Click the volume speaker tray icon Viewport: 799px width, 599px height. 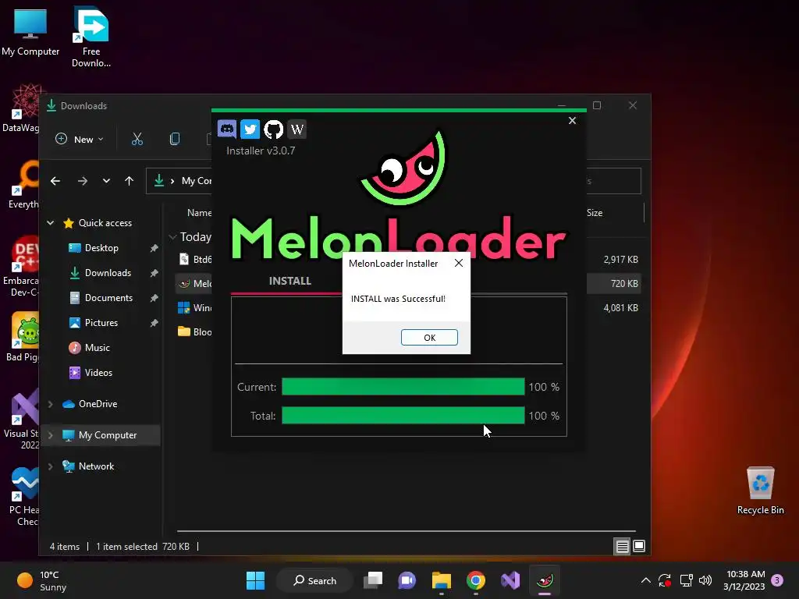(x=705, y=580)
